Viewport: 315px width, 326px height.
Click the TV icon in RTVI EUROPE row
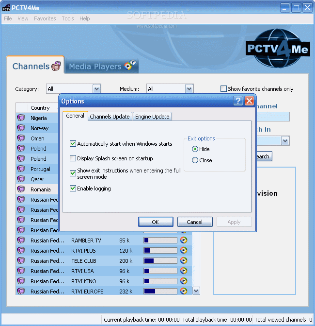pos(21,291)
